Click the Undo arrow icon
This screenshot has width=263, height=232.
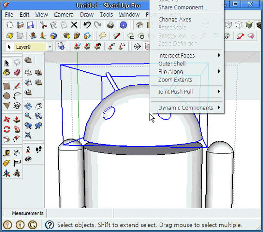point(87,25)
